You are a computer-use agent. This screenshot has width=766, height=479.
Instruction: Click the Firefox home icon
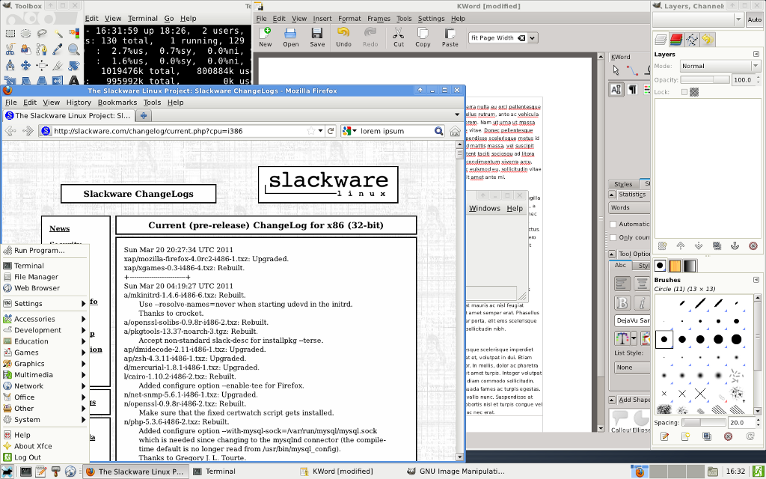[455, 131]
